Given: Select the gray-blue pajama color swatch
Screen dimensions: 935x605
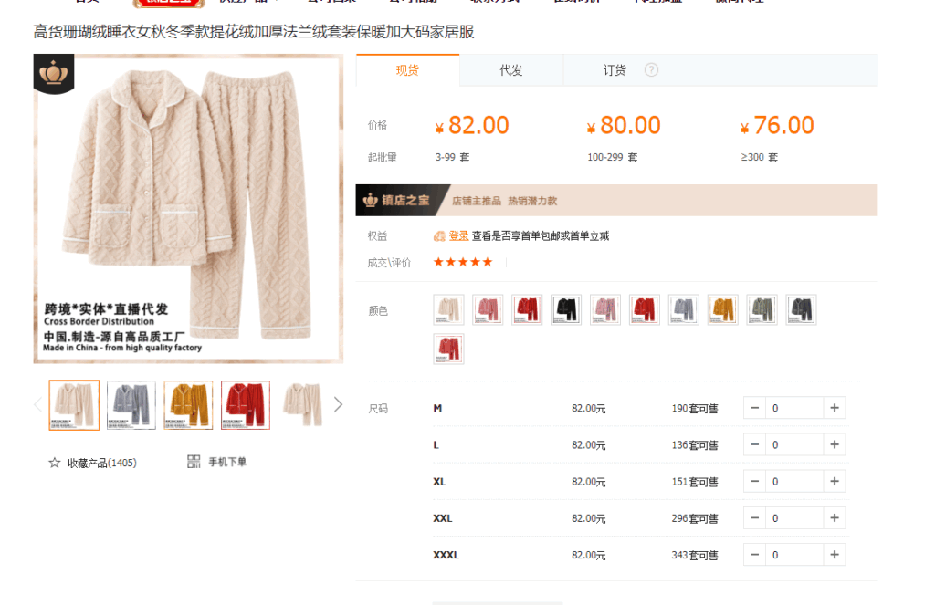Looking at the screenshot, I should [x=683, y=310].
